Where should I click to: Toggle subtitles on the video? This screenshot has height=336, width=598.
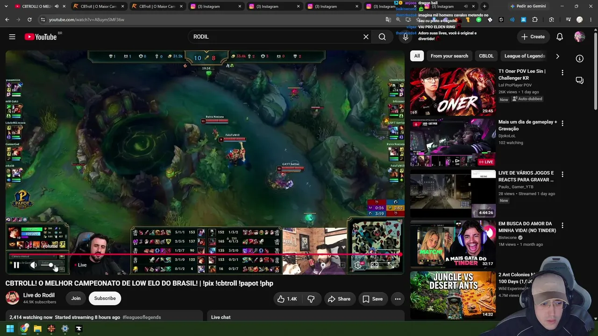342,265
